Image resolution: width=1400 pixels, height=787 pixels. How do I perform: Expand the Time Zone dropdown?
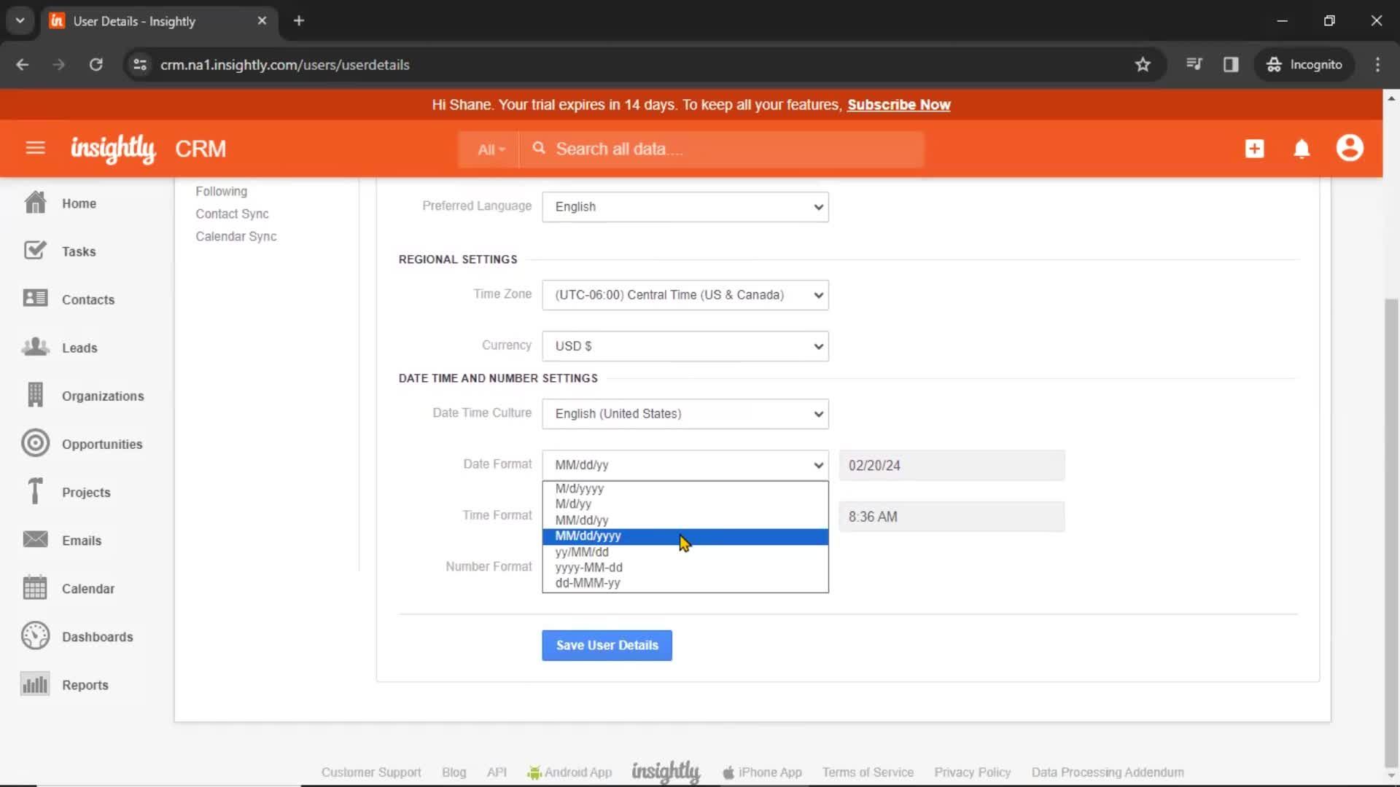click(685, 294)
